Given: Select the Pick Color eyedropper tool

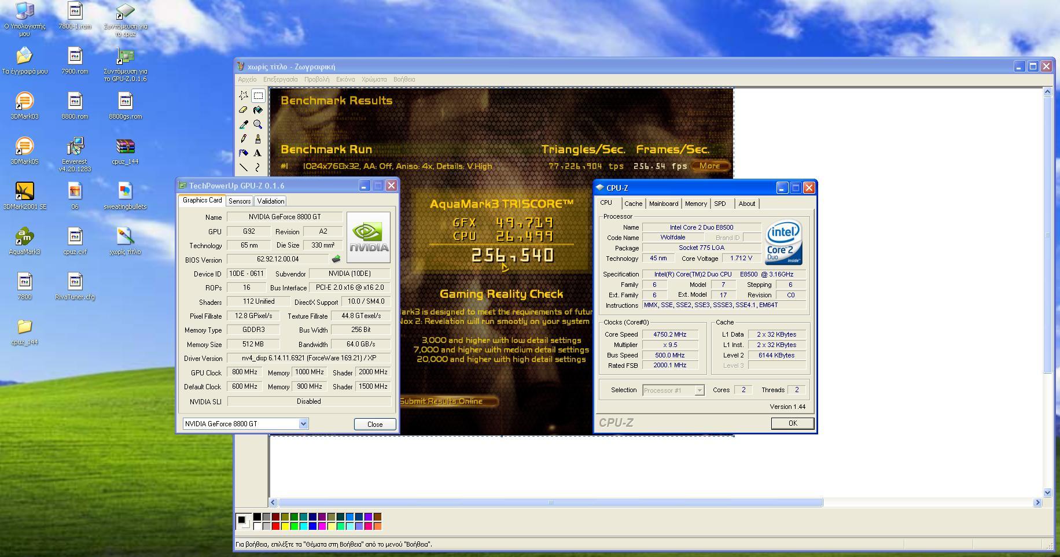Looking at the screenshot, I should pos(244,124).
